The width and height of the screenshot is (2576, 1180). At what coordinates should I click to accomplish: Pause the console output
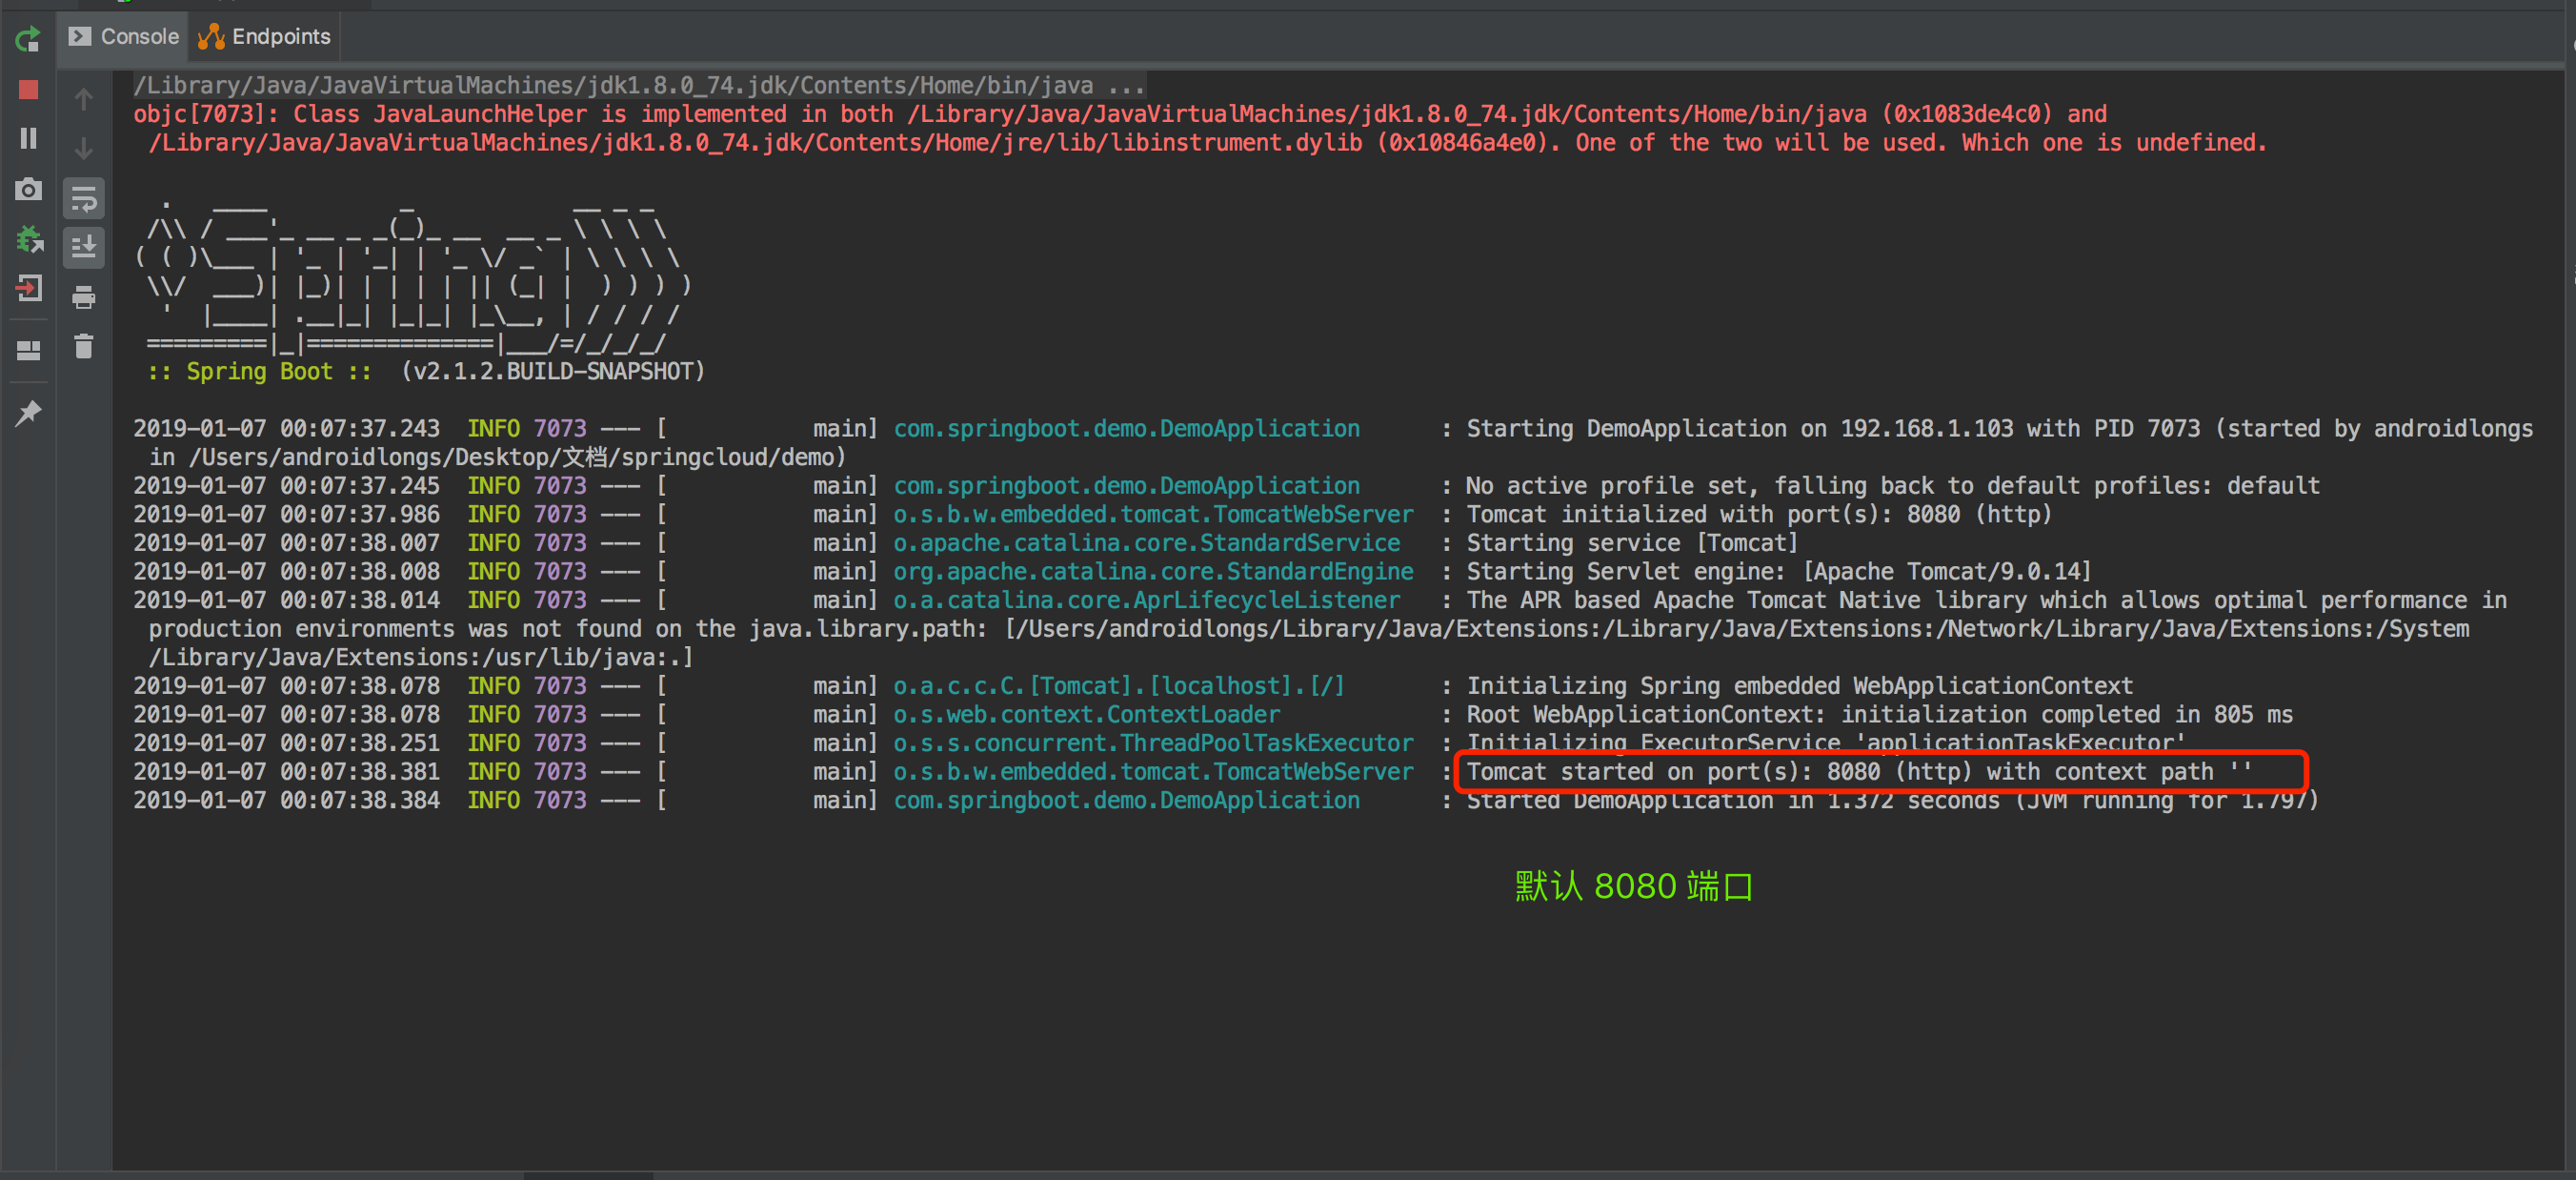(28, 139)
